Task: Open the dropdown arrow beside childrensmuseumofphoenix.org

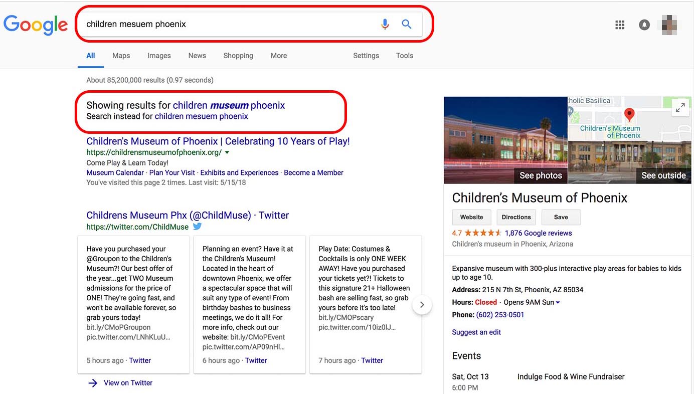Action: [x=227, y=152]
